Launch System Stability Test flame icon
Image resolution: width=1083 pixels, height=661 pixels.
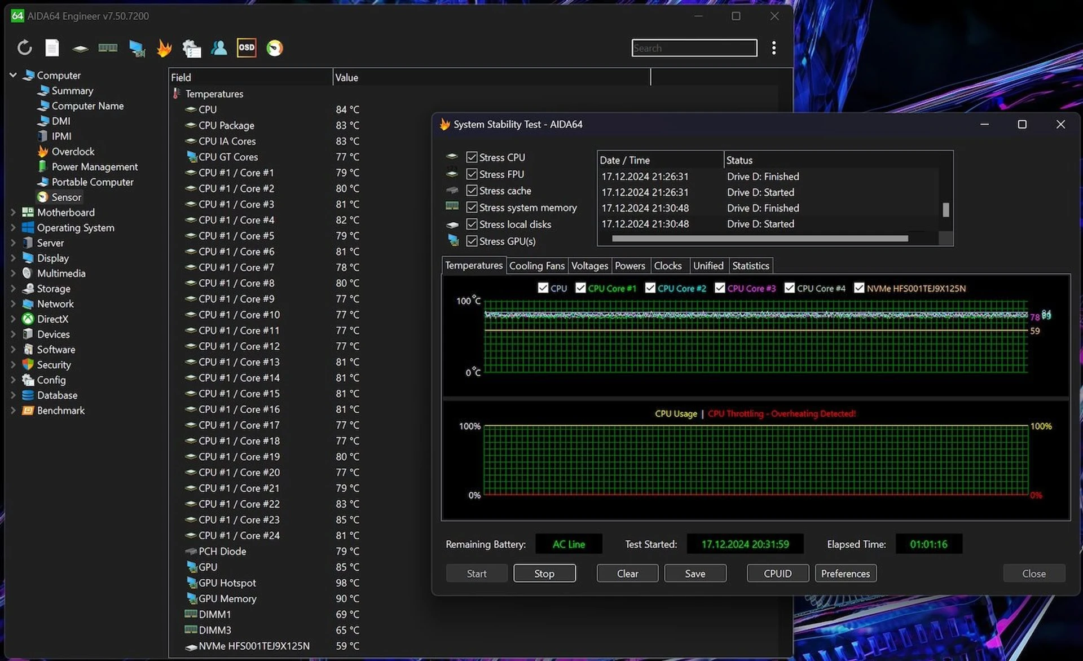coord(164,48)
